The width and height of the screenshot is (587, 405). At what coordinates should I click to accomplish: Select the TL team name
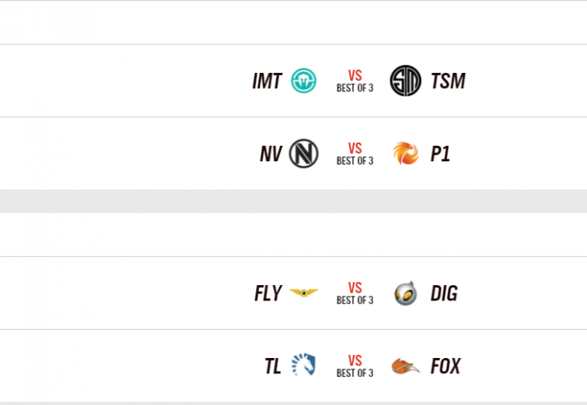click(273, 366)
